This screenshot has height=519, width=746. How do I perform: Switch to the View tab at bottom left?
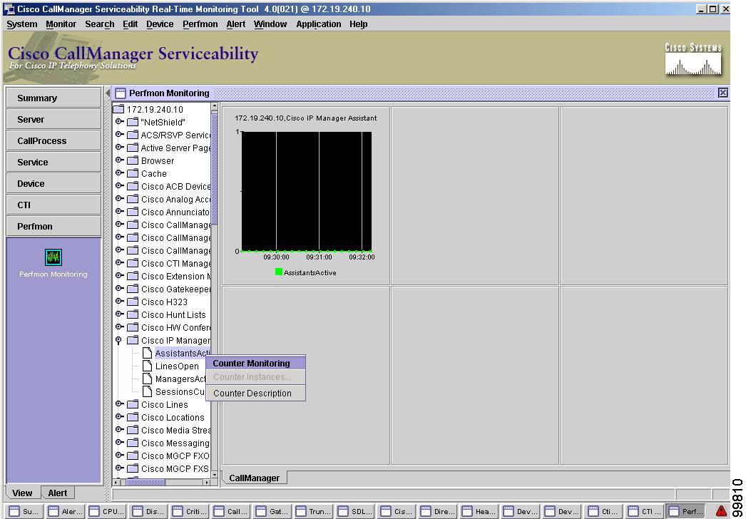coord(22,493)
